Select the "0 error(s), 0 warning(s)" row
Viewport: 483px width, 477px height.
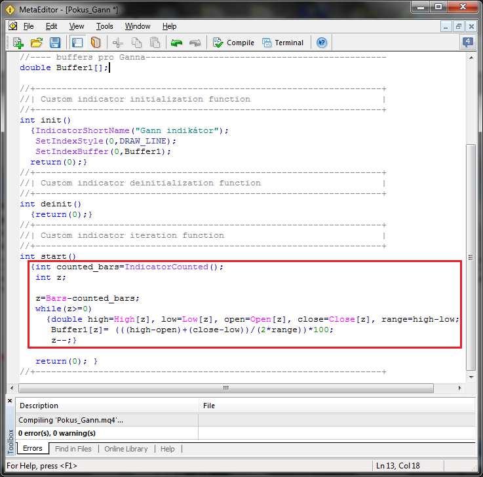(x=246, y=433)
